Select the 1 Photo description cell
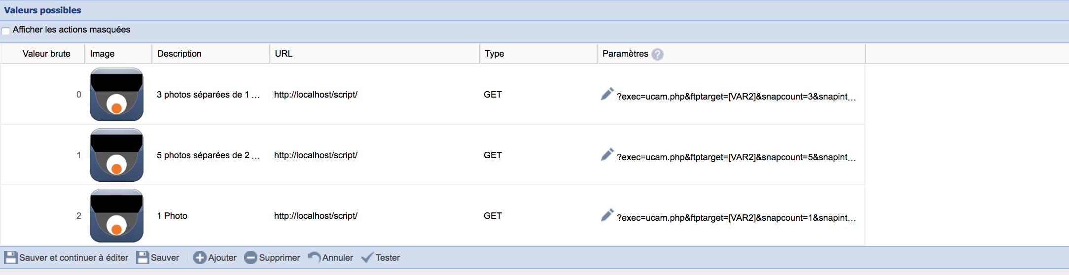This screenshot has height=275, width=1069. (x=173, y=216)
